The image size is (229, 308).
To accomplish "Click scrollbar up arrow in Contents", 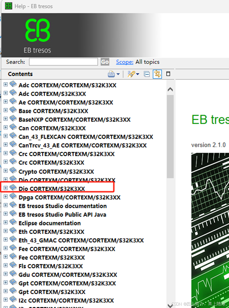I will (170, 90).
